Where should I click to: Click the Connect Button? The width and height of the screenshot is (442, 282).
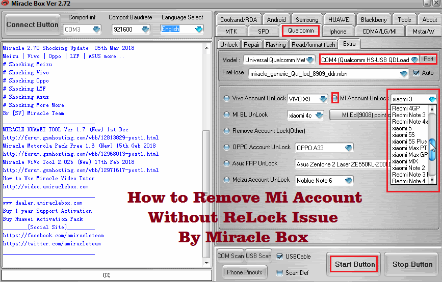(33, 25)
